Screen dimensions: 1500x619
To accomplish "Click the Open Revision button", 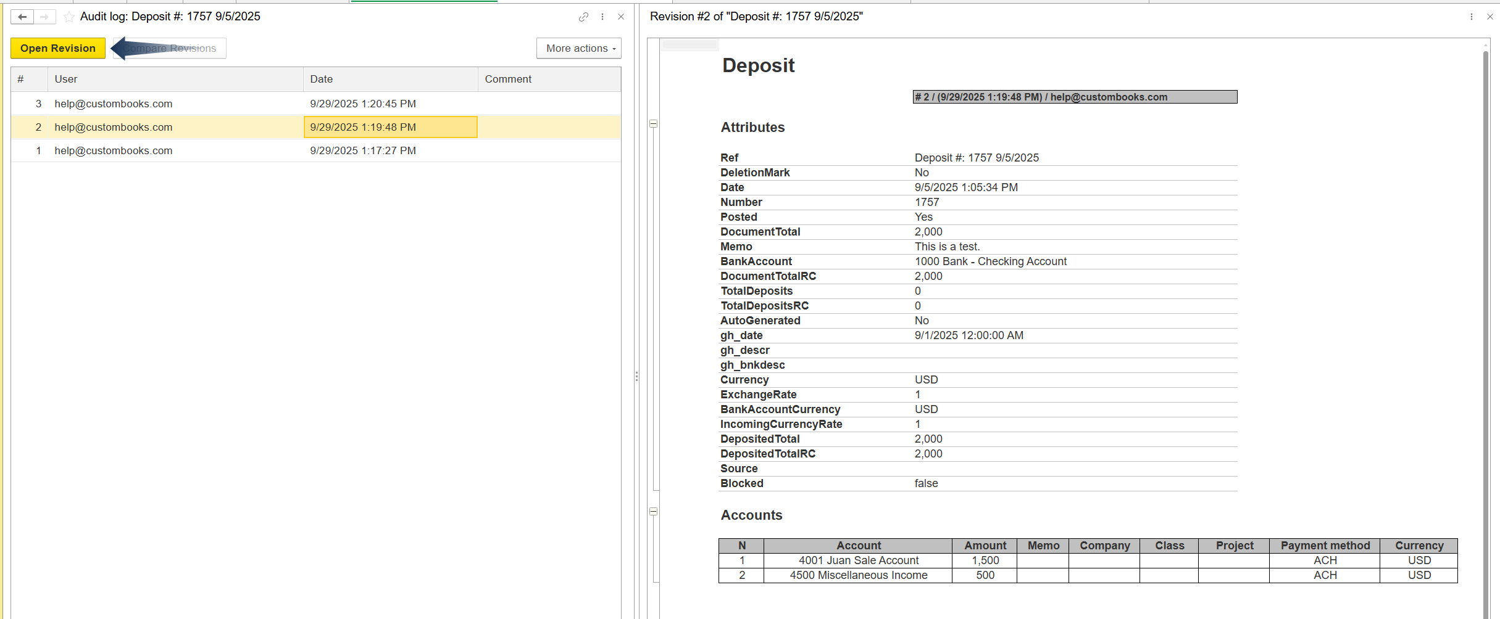I will point(58,48).
